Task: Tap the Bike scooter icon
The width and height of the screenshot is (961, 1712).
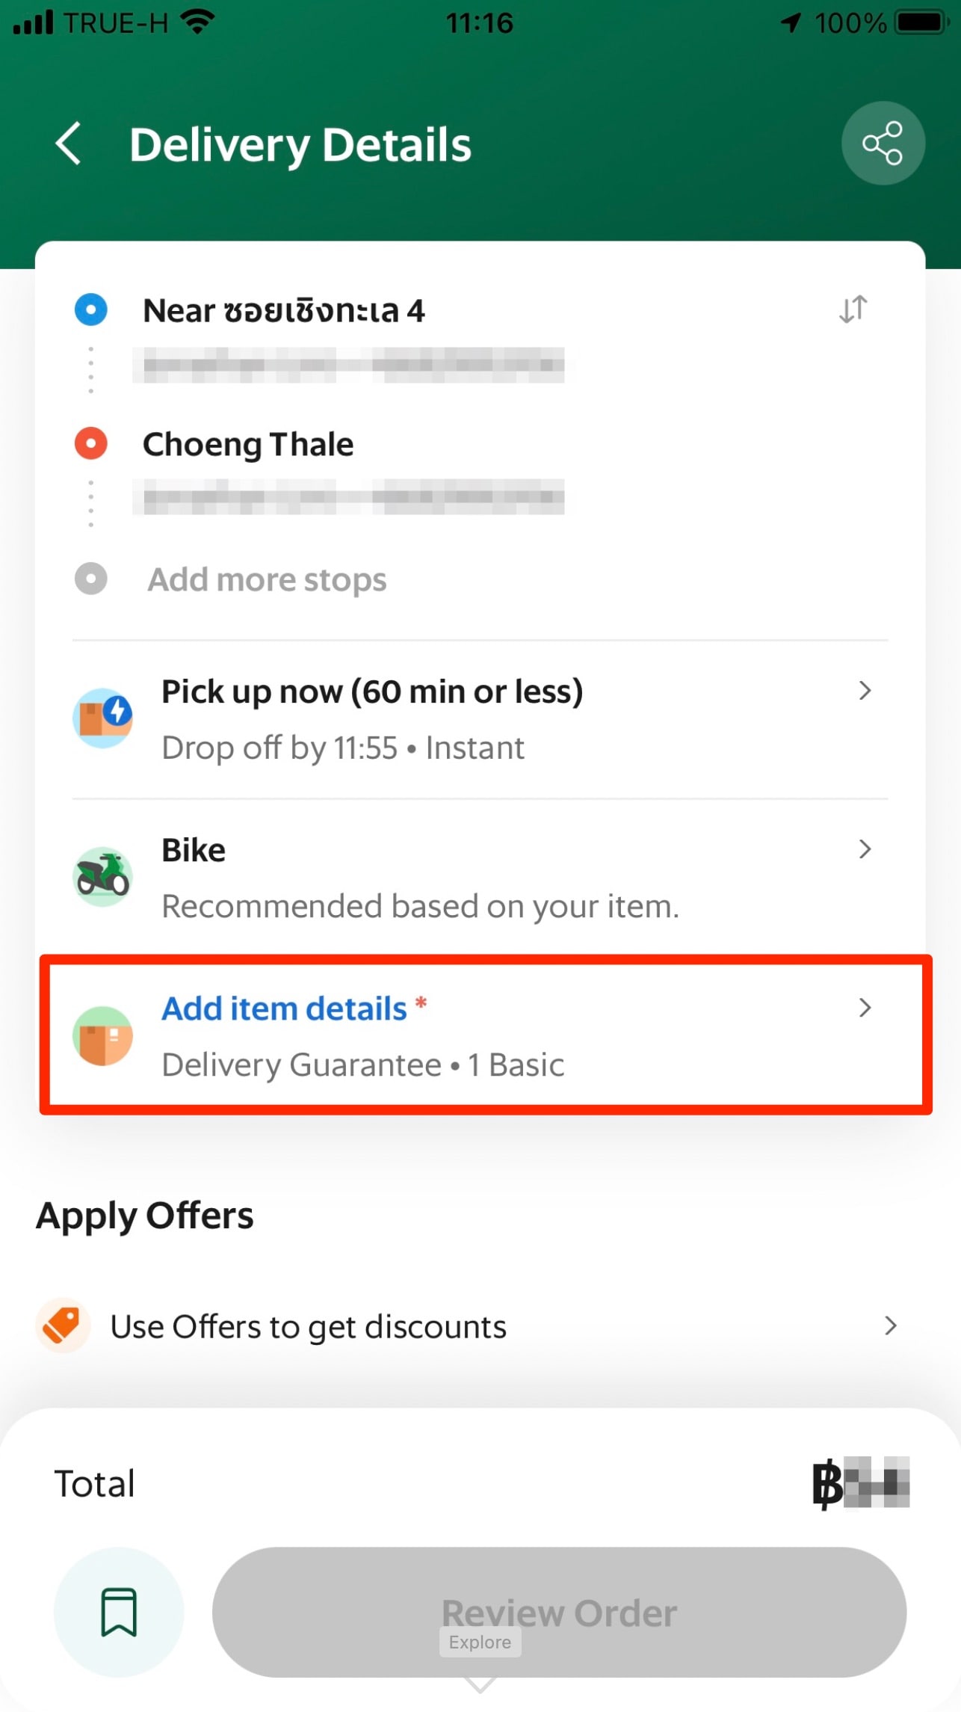Action: point(103,876)
